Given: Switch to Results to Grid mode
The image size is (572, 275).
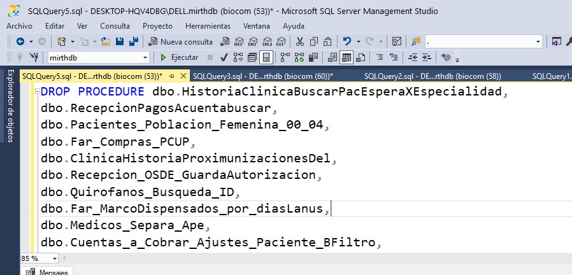Looking at the screenshot, I should 346,57.
